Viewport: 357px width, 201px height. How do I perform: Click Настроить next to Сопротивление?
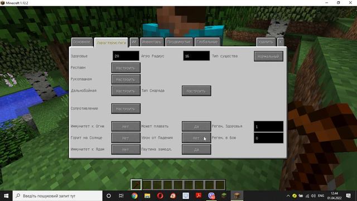coord(126,109)
